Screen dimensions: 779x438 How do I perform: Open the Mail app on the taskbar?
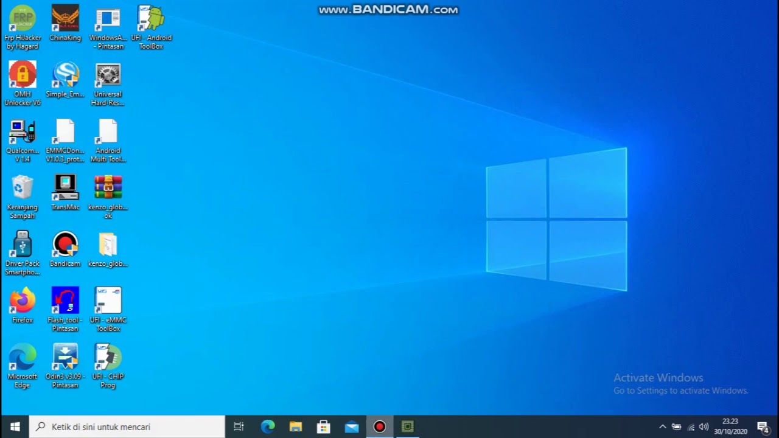coord(352,426)
